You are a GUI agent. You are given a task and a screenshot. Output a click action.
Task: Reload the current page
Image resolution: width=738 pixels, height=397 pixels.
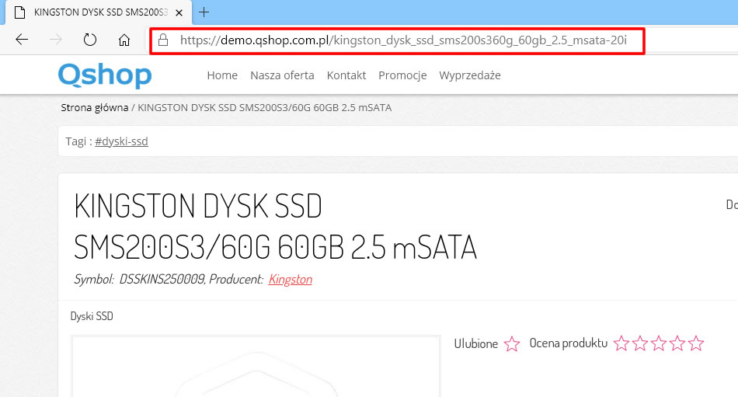tap(90, 40)
